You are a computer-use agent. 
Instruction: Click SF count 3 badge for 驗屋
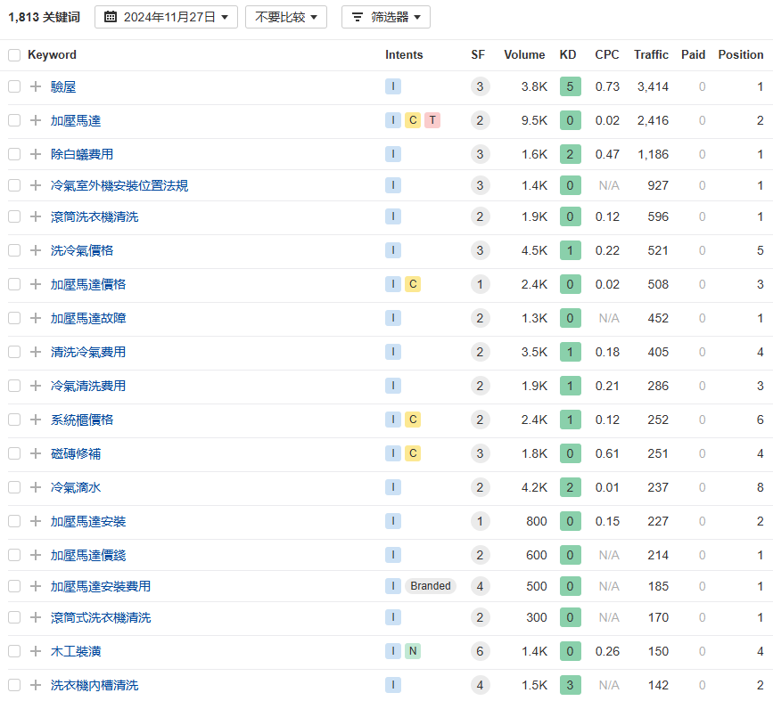[x=481, y=86]
